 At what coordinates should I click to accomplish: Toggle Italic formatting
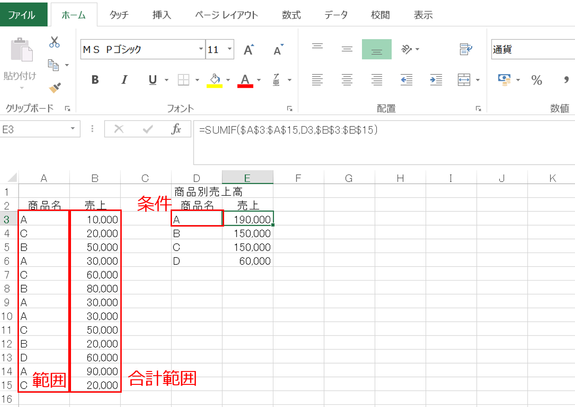coord(124,80)
